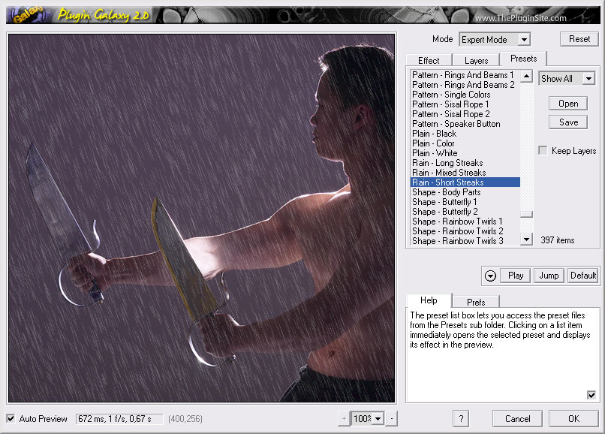
Task: Select preset Shape - Body Parts
Action: coord(465,192)
